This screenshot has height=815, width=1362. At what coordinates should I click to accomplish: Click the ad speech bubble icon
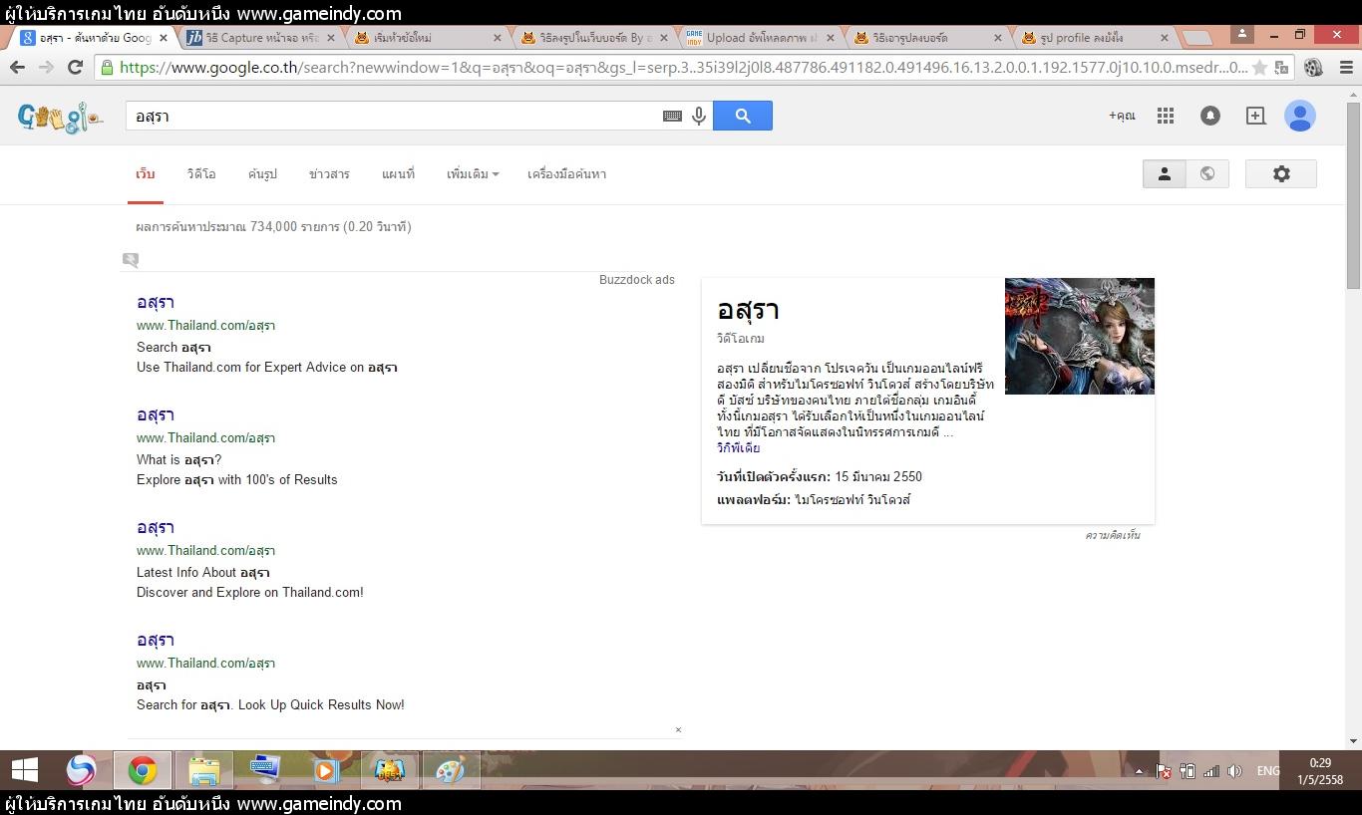[131, 260]
